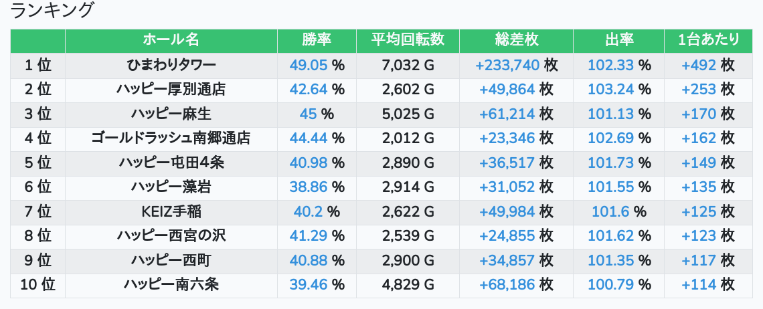Click the 49.05 % win rate value
The width and height of the screenshot is (763, 309).
click(317, 66)
